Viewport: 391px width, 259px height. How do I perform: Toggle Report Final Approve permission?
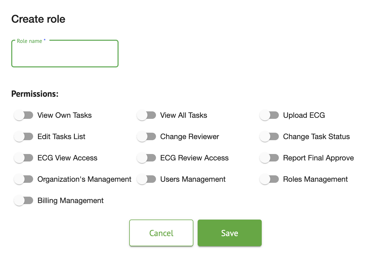coord(269,158)
